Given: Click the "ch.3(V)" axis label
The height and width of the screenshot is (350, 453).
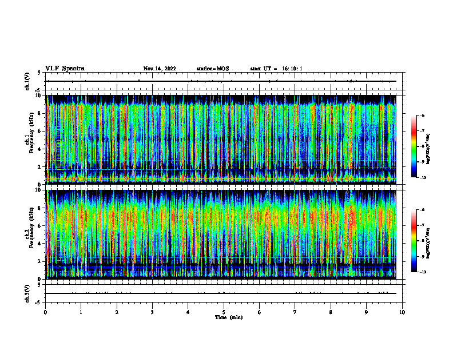Looking at the screenshot, I should (x=27, y=293).
